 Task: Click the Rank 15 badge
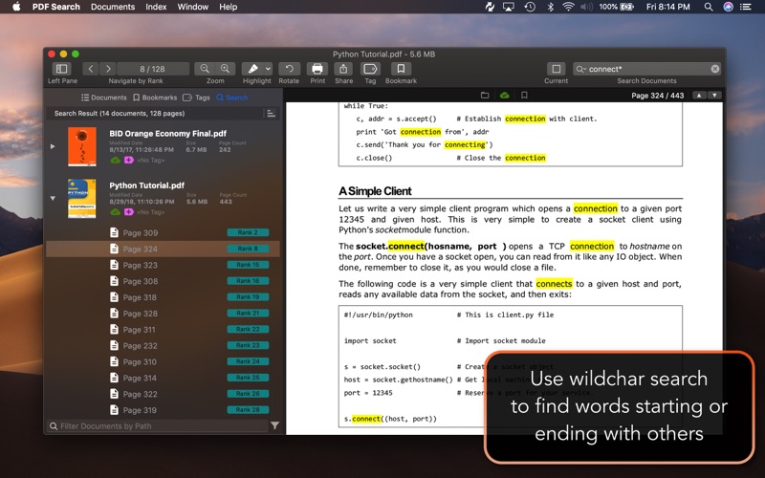click(x=248, y=265)
